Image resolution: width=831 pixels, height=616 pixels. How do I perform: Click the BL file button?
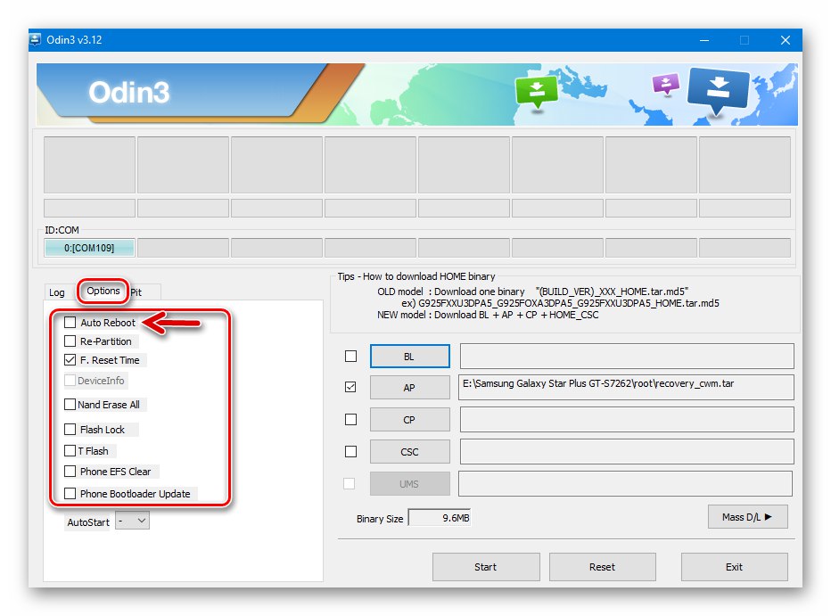coord(409,356)
